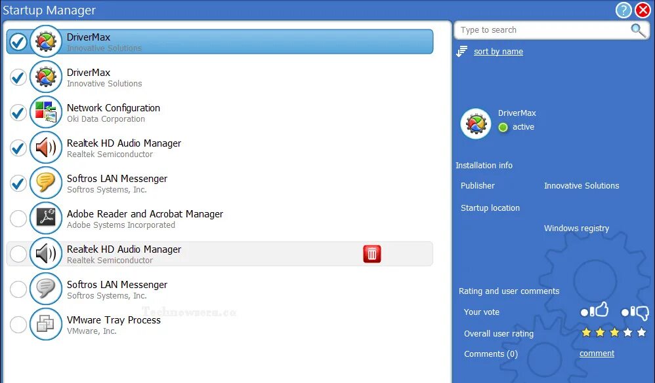This screenshot has height=383, width=655.
Task: Disable Network Configuration at startup
Action: (18, 113)
